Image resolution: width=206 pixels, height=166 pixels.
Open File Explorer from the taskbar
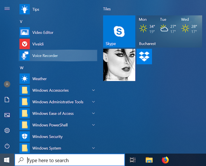[149, 160]
